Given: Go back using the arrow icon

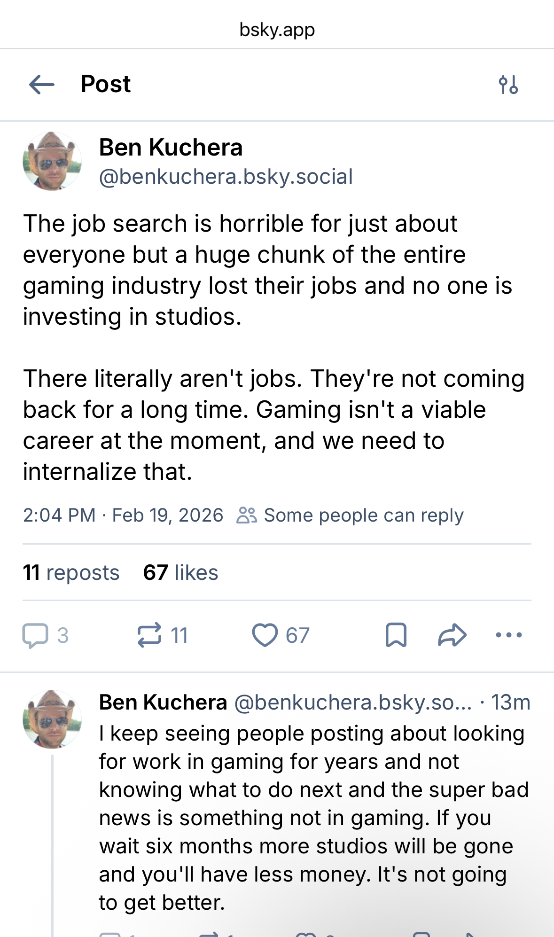Looking at the screenshot, I should pos(41,85).
